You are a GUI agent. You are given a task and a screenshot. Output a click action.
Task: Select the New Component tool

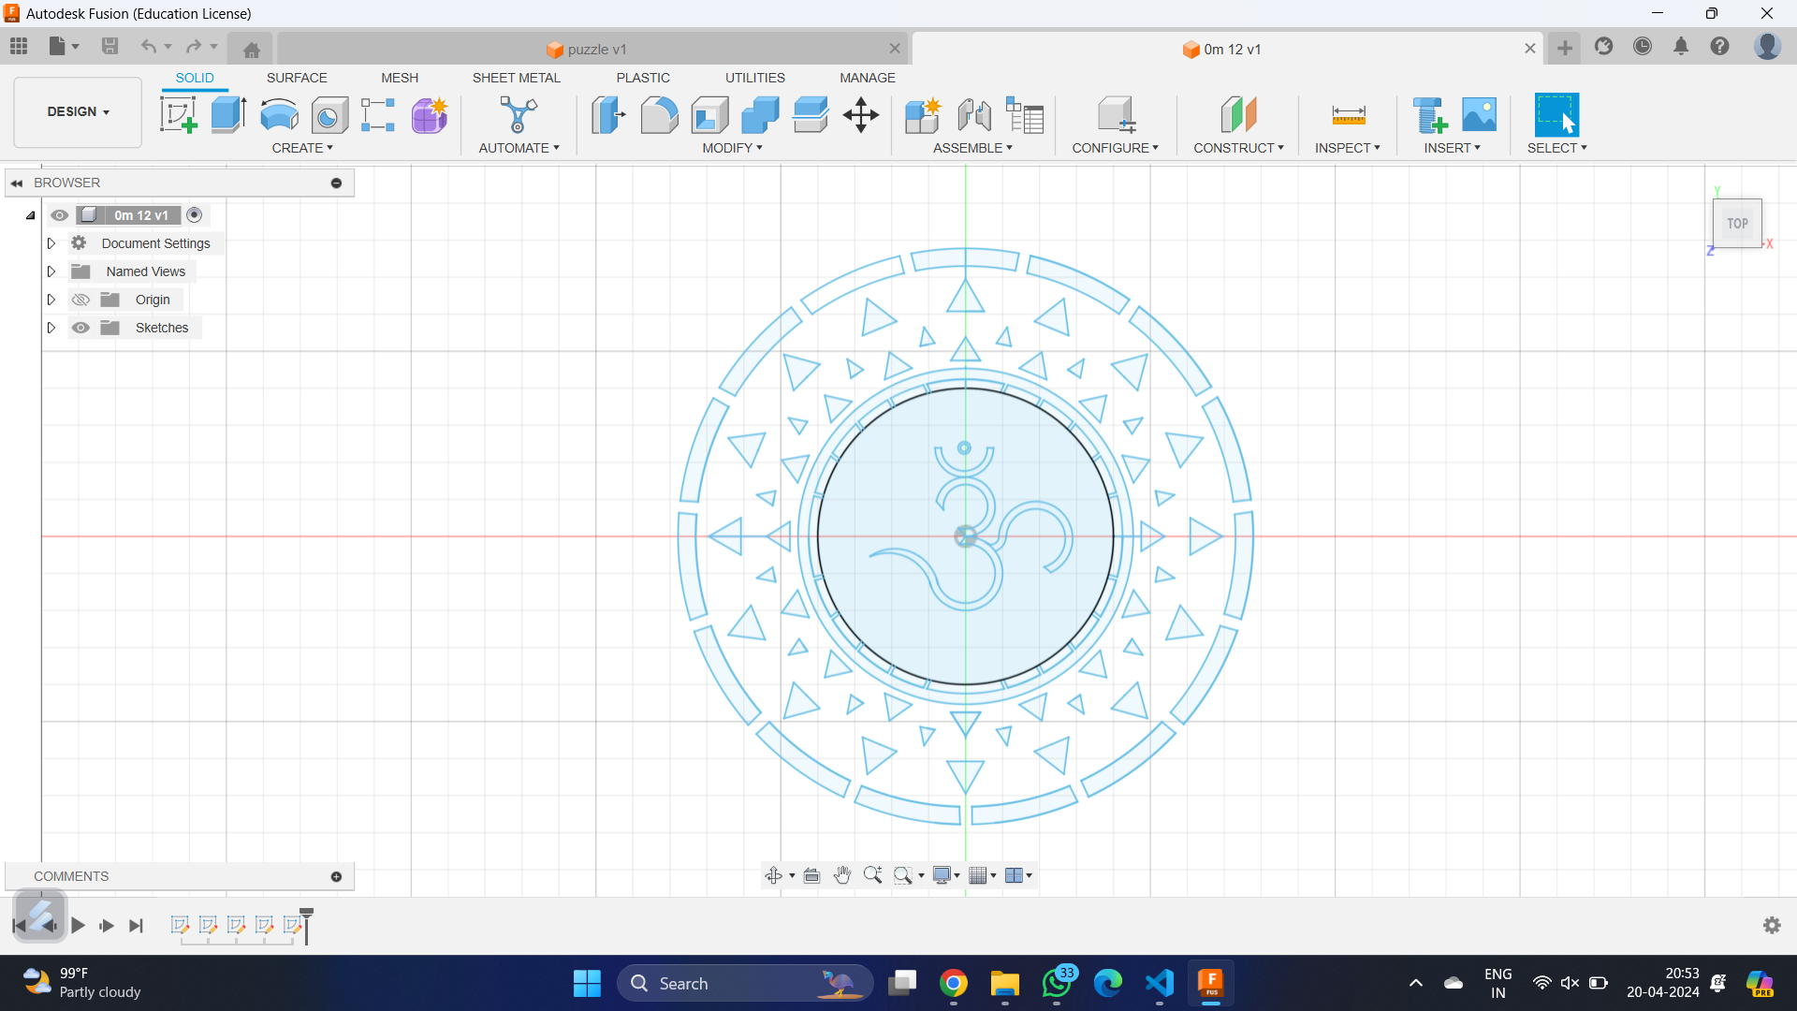pos(923,115)
